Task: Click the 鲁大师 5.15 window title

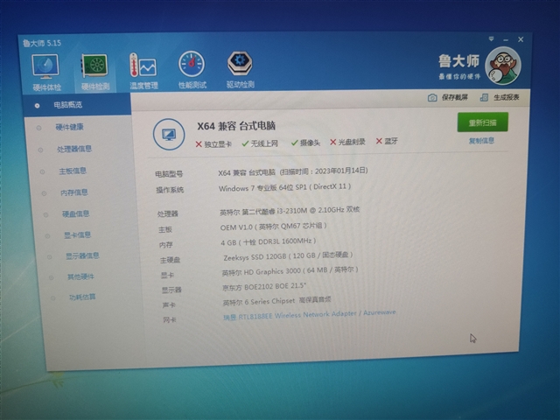Action: [x=42, y=43]
